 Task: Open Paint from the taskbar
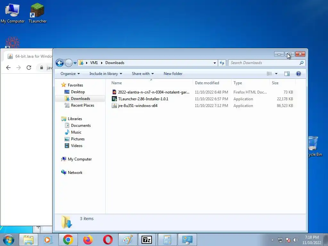click(127, 240)
